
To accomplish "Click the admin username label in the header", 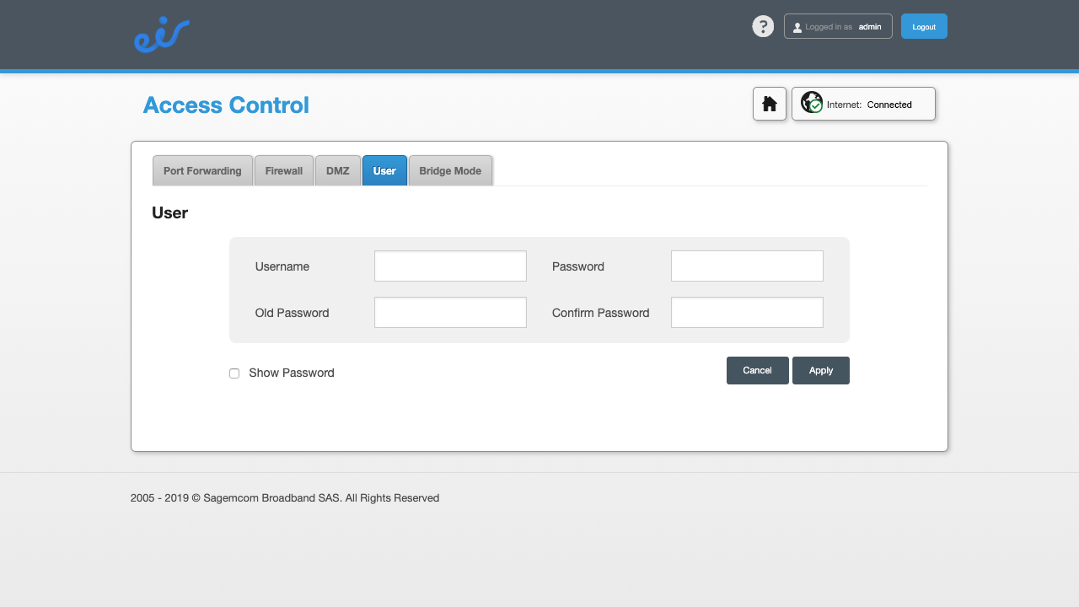I will coord(872,26).
